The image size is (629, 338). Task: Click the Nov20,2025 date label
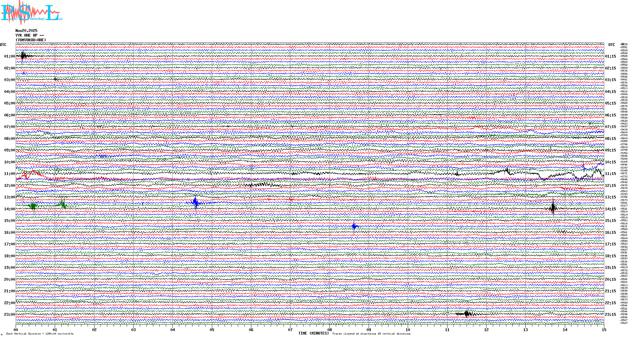pyautogui.click(x=26, y=31)
